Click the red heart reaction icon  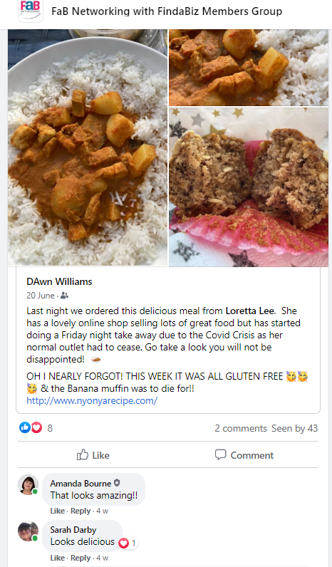click(36, 428)
